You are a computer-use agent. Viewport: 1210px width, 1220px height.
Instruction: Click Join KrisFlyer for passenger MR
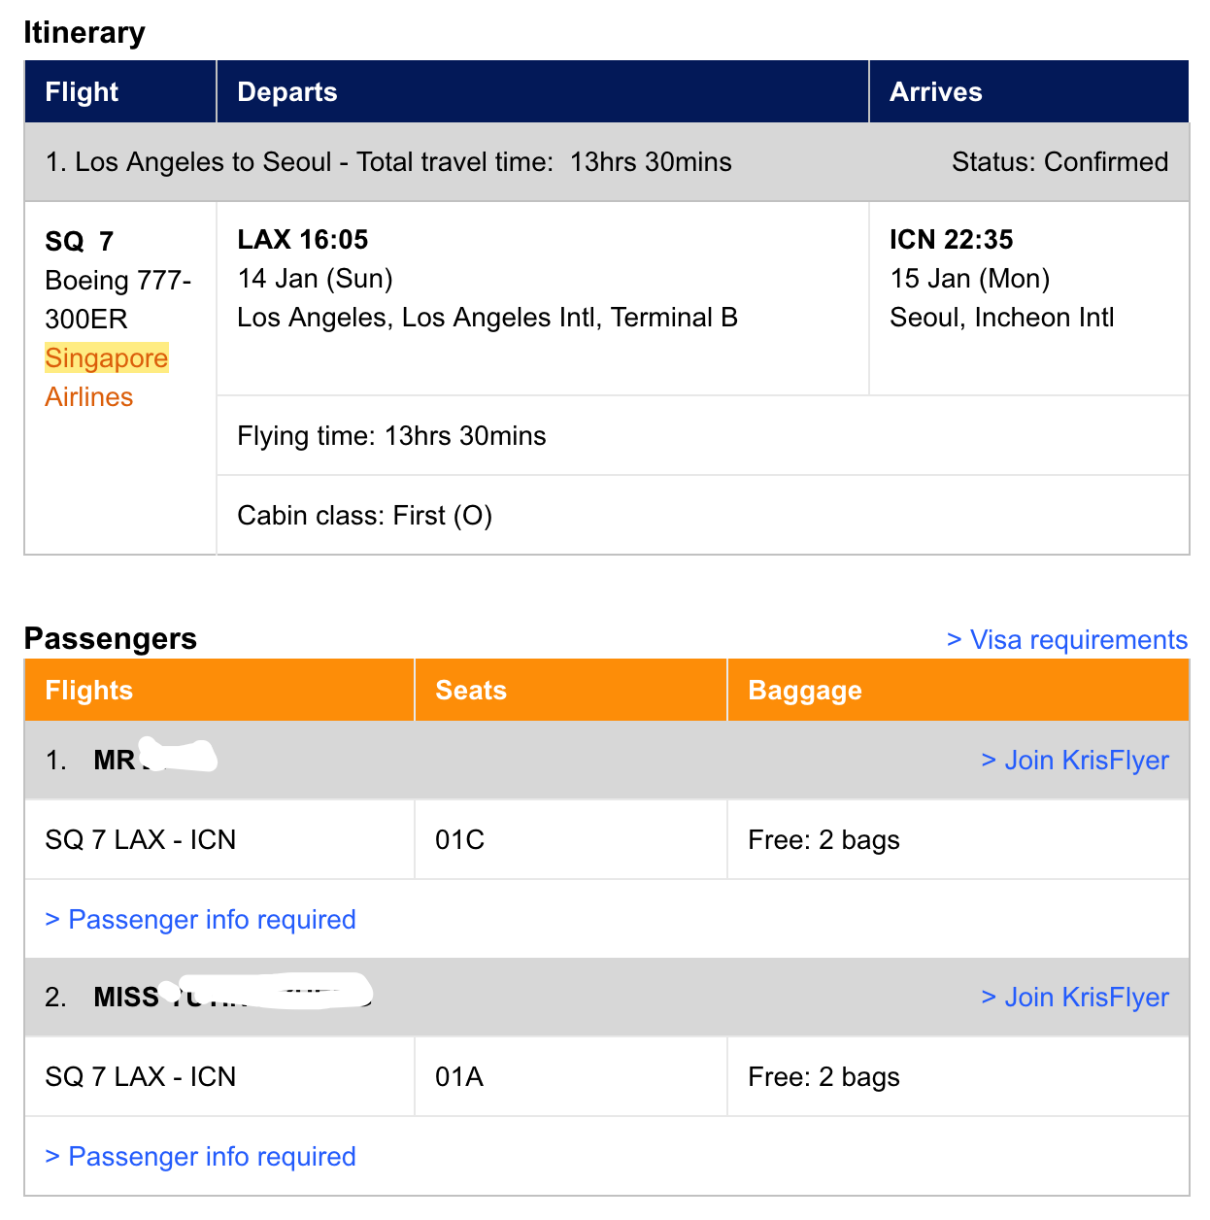tap(1074, 761)
